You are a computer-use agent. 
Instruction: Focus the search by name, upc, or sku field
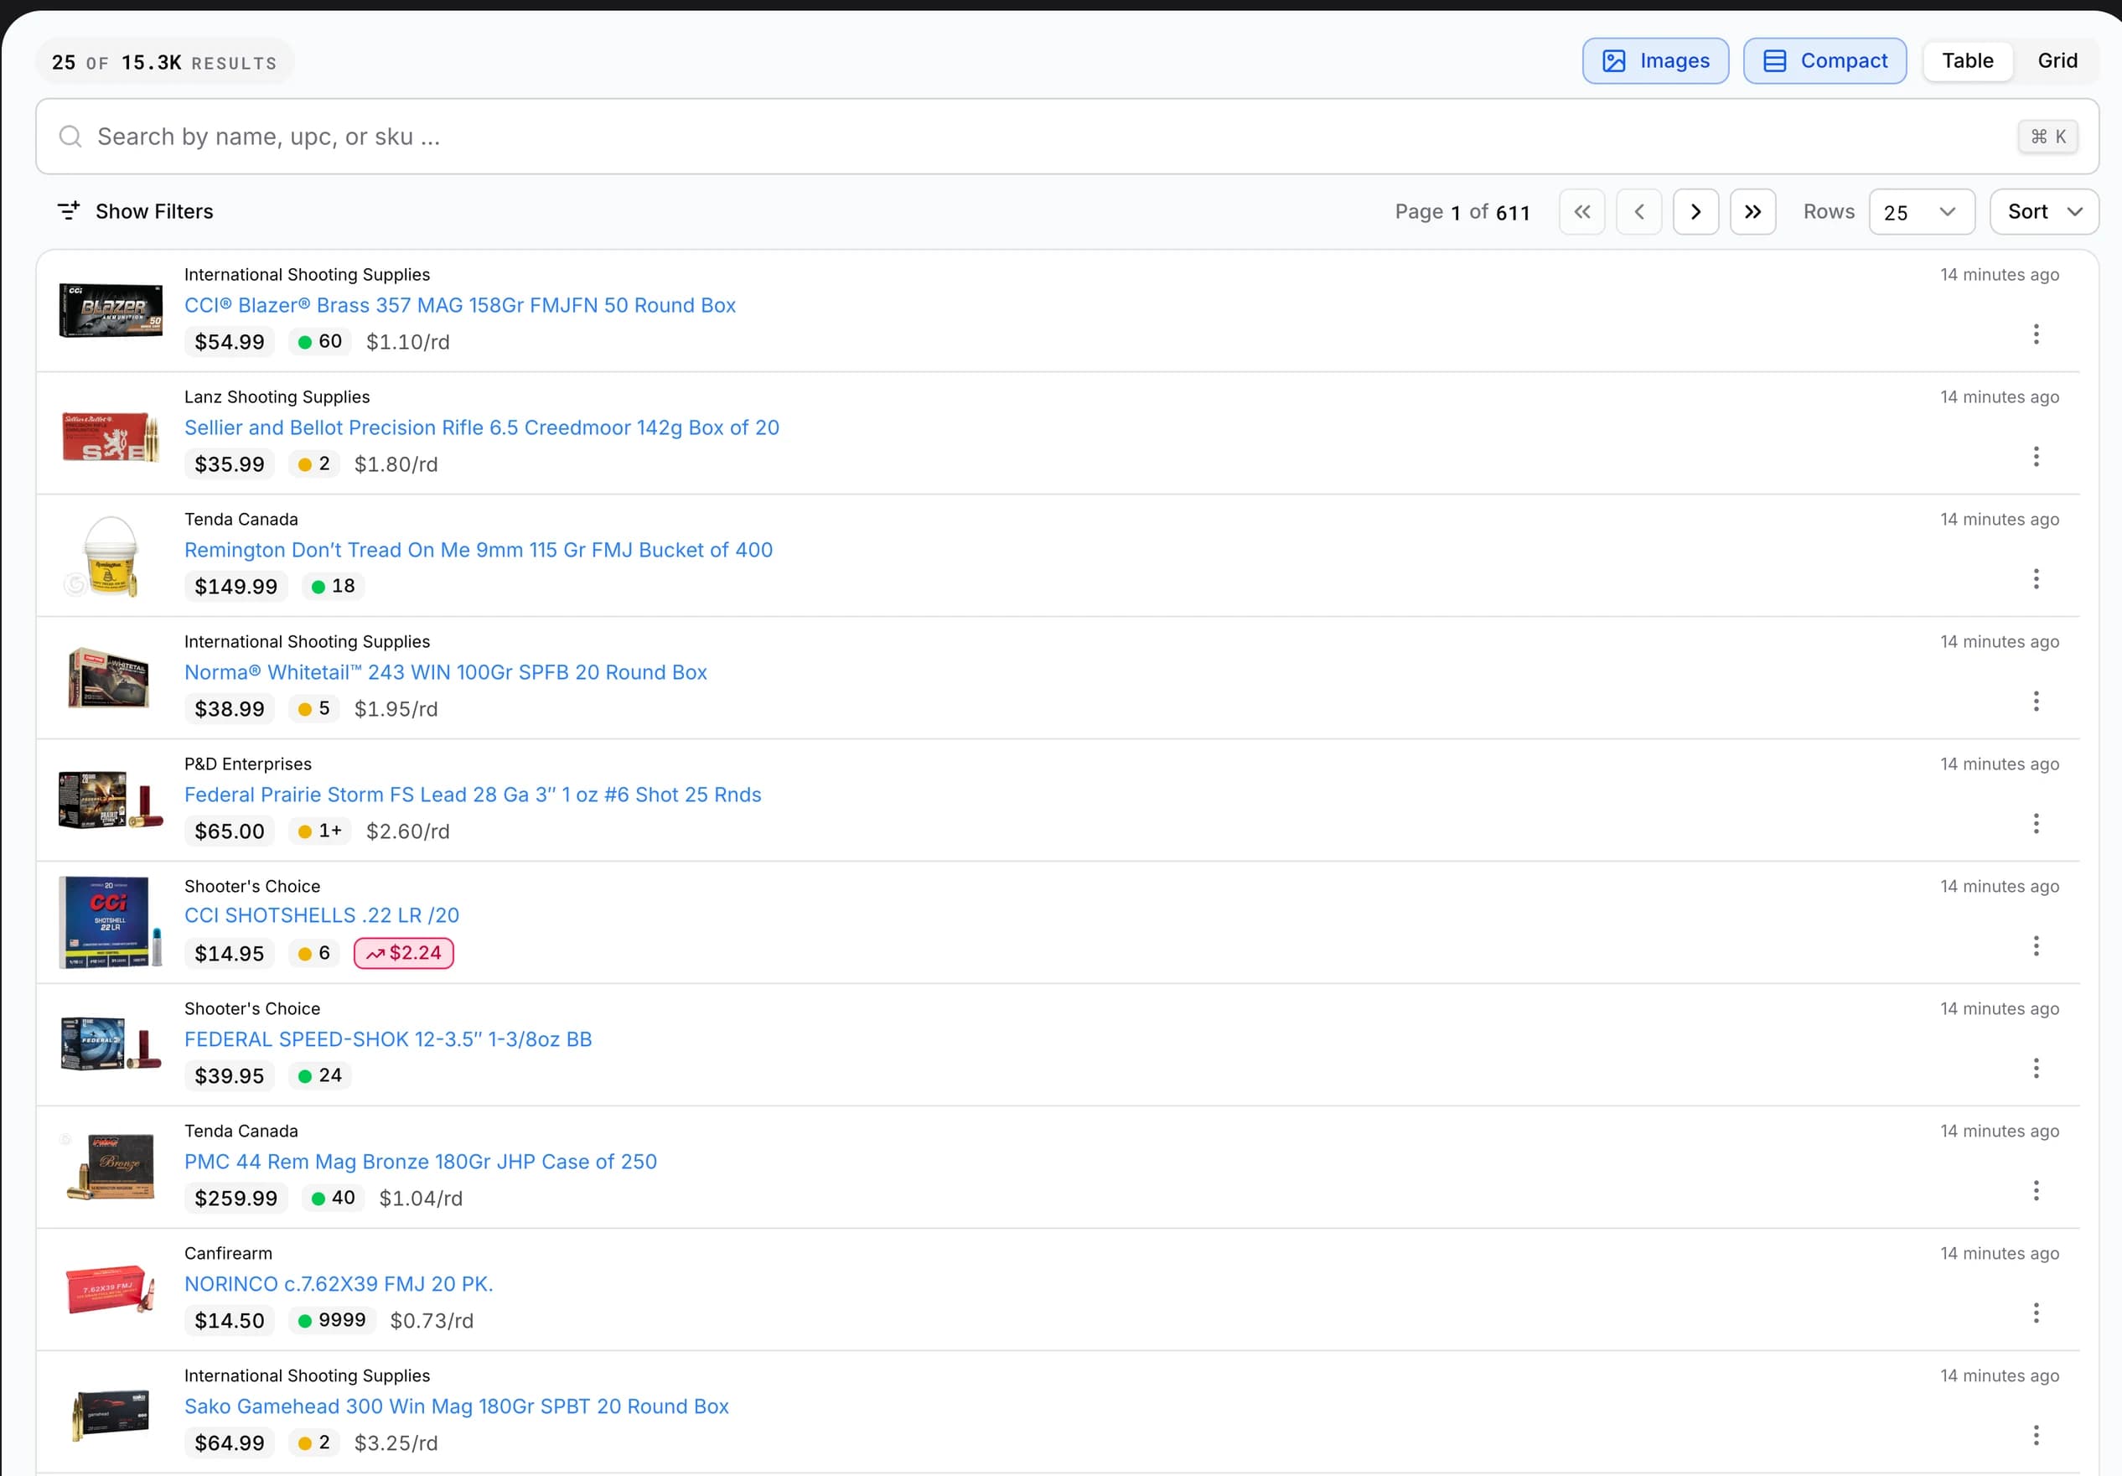click(1067, 137)
